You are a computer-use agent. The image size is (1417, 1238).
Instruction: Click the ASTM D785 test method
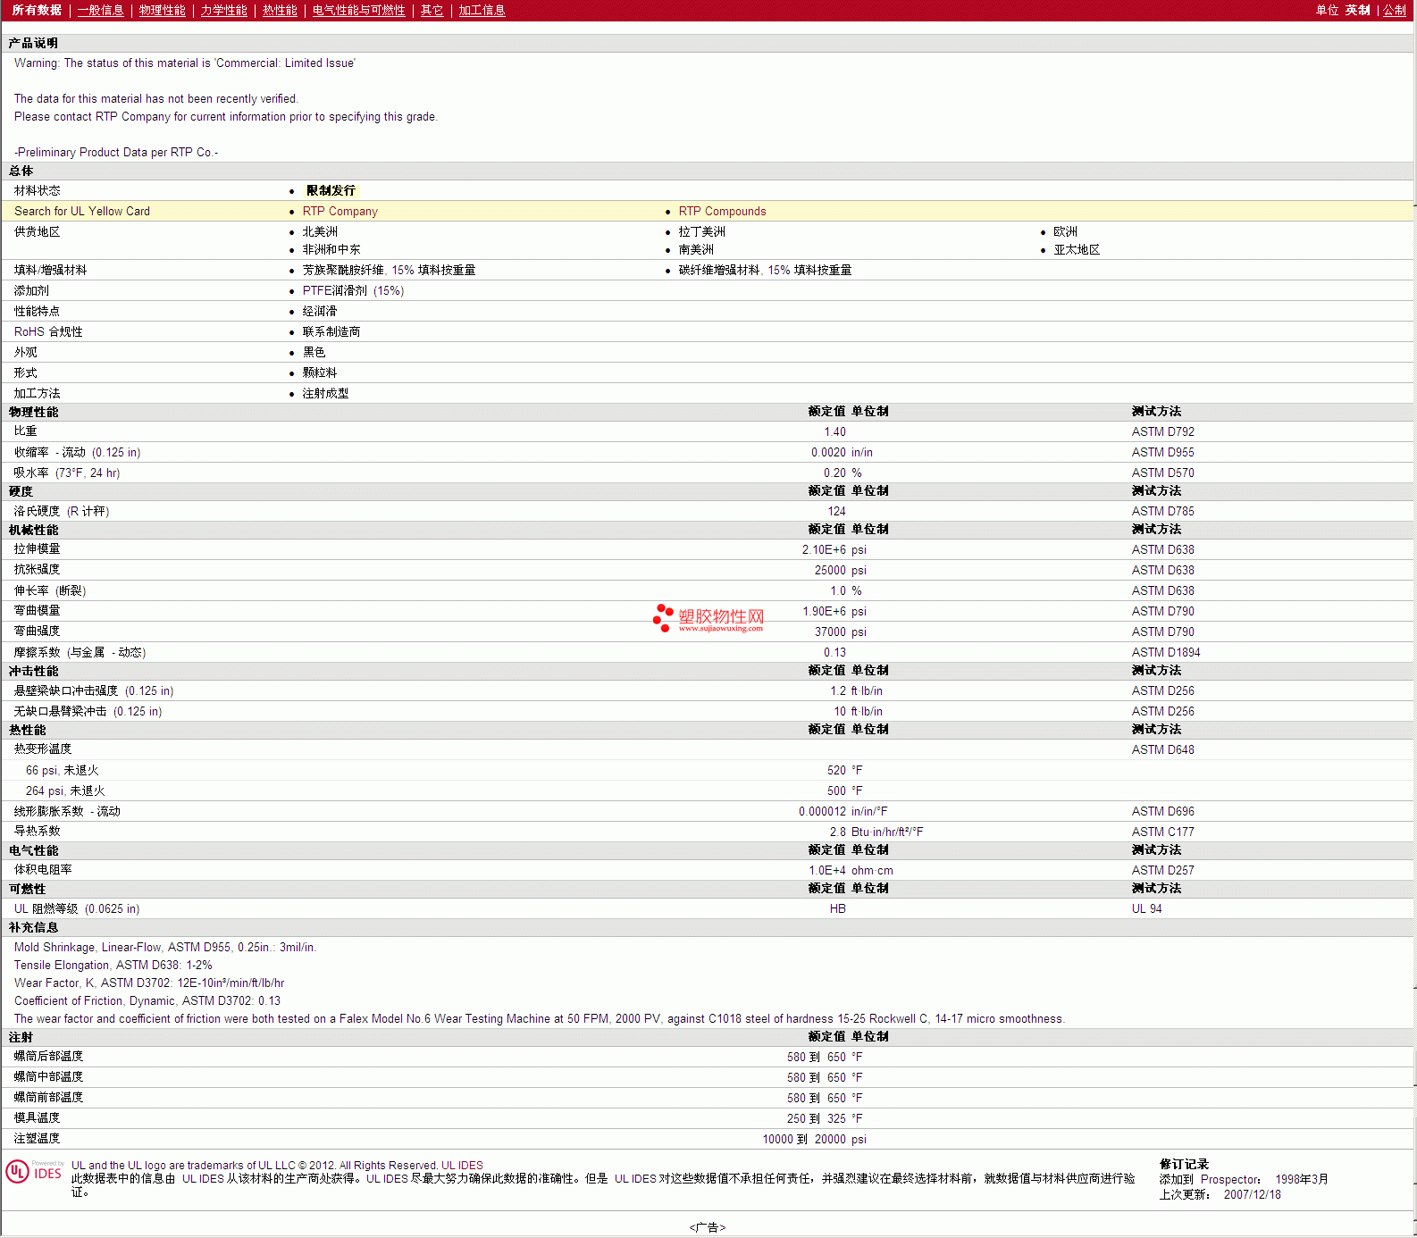pyautogui.click(x=1162, y=512)
